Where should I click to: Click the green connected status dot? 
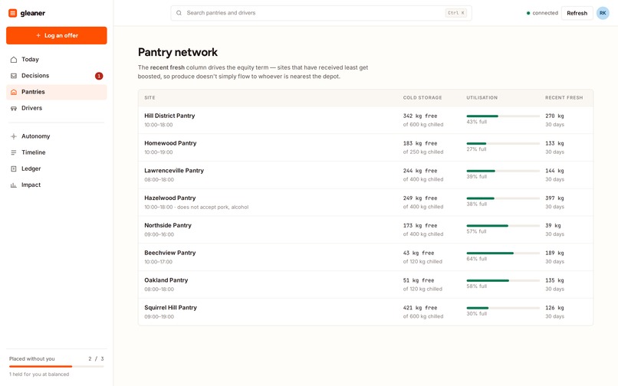pyautogui.click(x=528, y=13)
